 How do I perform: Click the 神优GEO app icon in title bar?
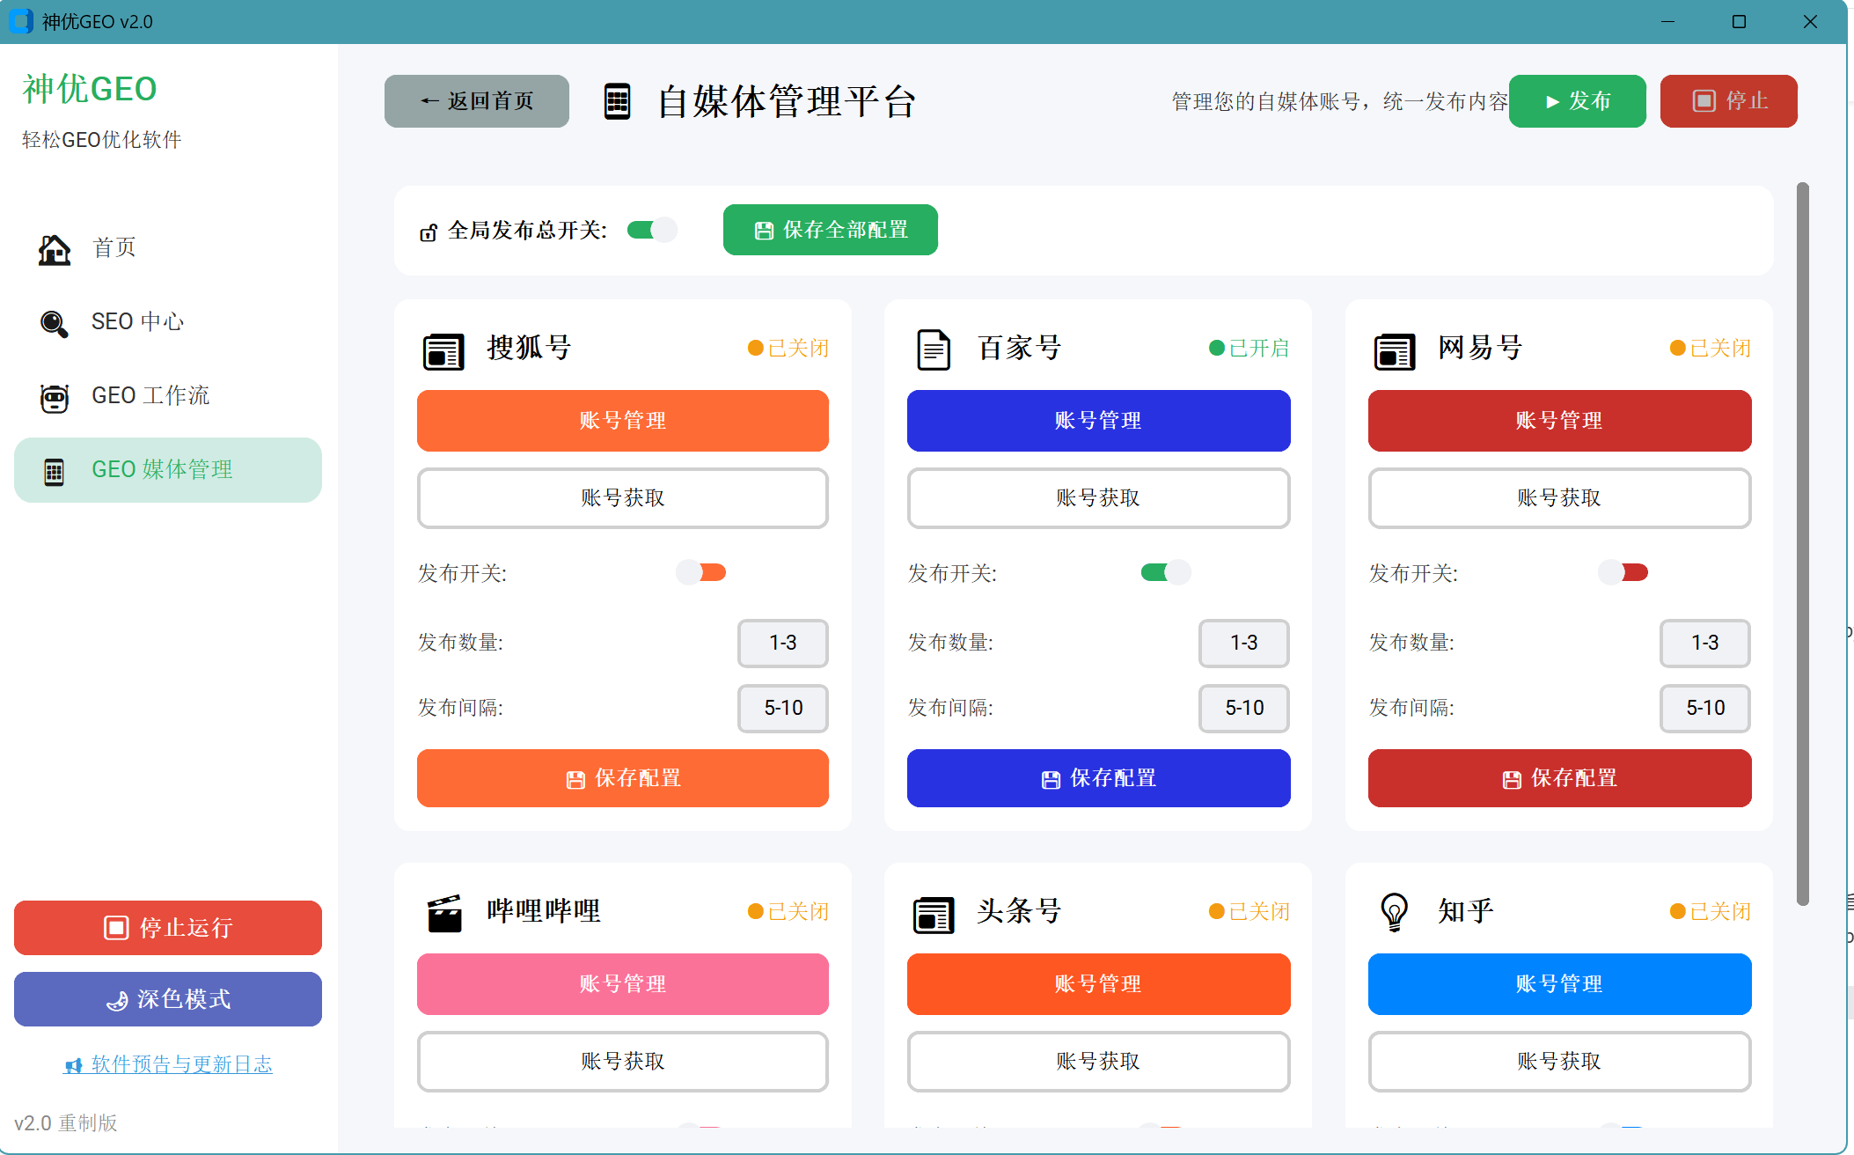tap(21, 21)
